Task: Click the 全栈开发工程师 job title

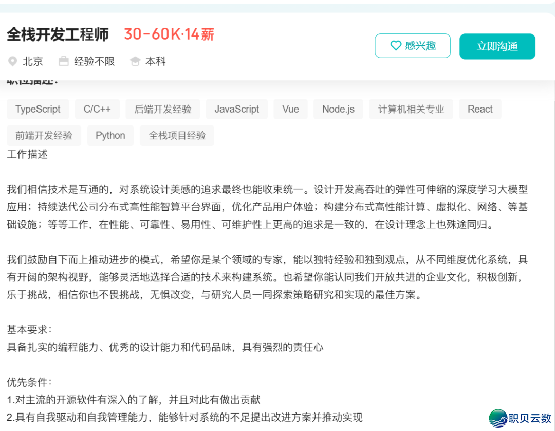Action: coord(58,34)
